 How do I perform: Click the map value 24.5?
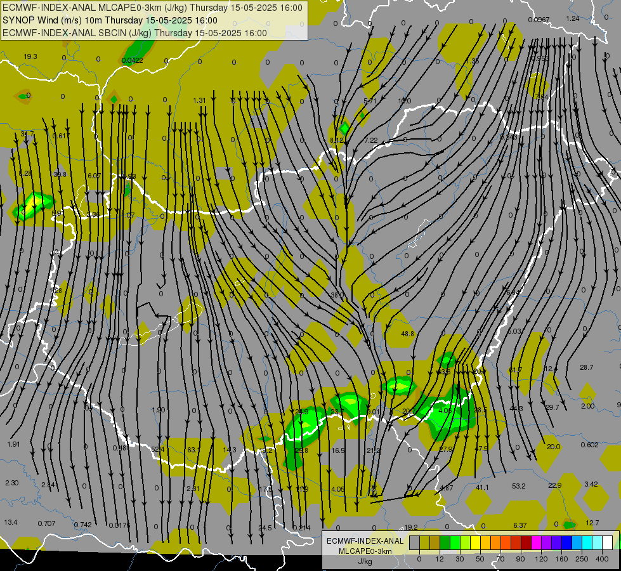click(265, 528)
